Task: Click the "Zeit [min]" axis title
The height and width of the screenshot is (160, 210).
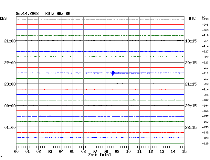Action: (x=100, y=155)
